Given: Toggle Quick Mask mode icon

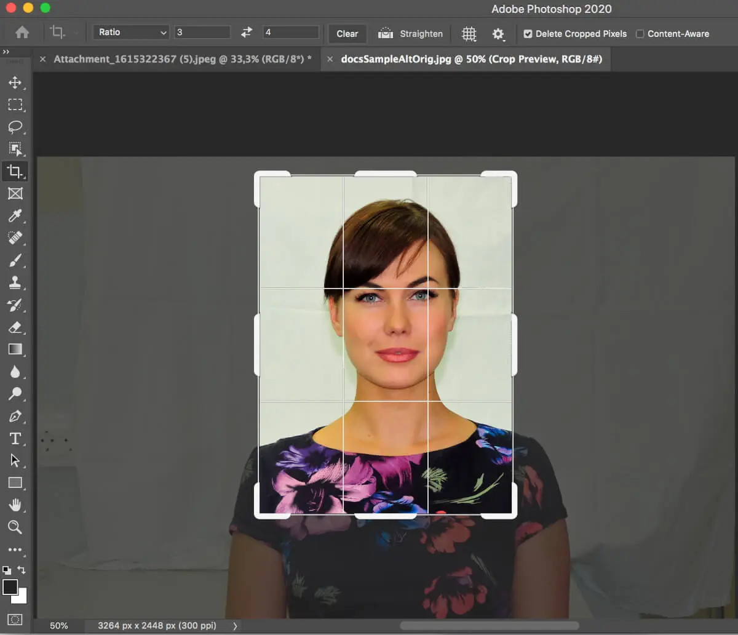Looking at the screenshot, I should tap(15, 619).
